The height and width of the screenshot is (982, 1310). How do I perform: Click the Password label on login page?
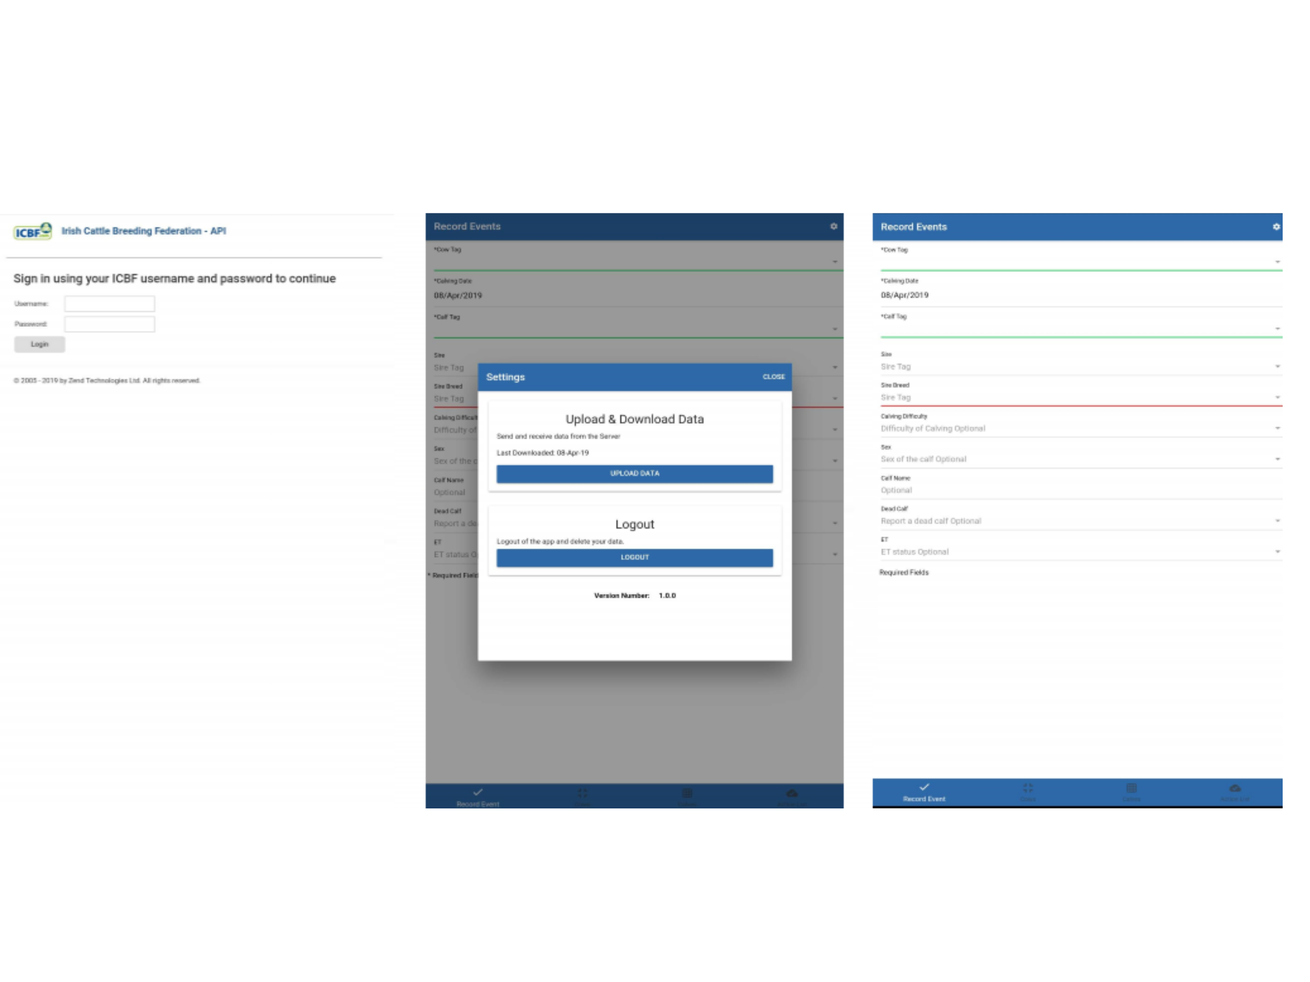30,324
